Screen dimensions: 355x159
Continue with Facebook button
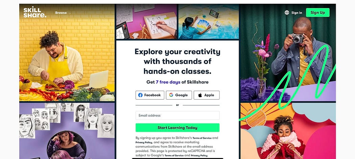pyautogui.click(x=150, y=95)
